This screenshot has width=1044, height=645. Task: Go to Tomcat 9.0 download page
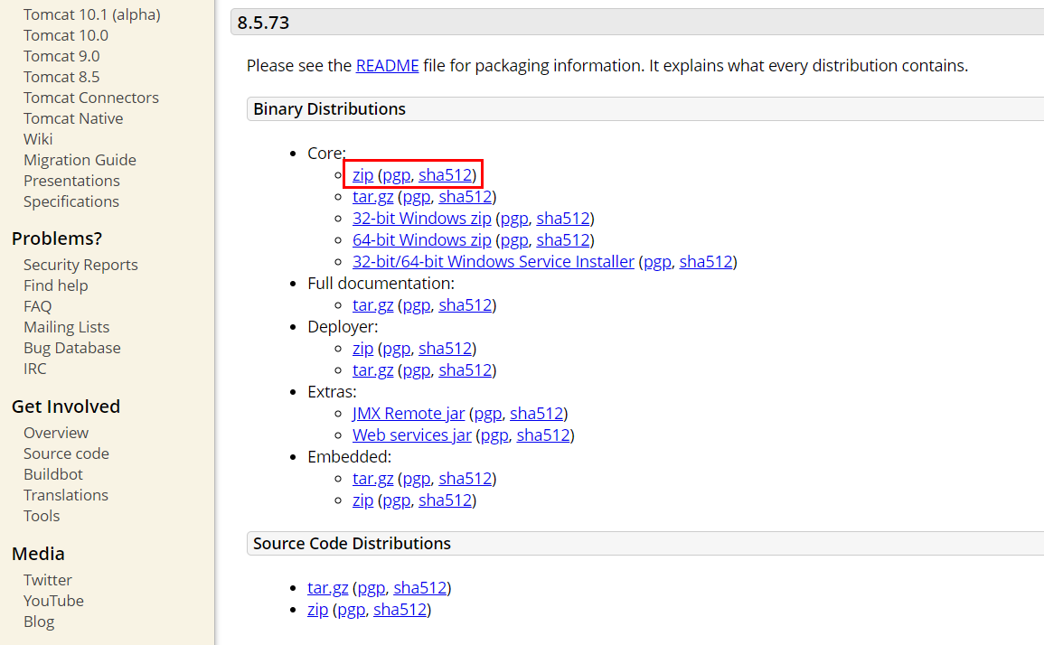(x=62, y=56)
